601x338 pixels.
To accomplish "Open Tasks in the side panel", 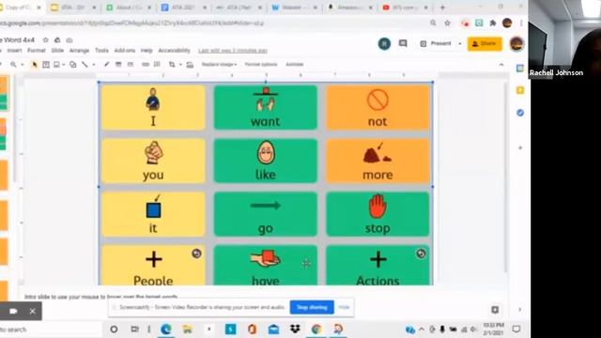I will tap(520, 113).
